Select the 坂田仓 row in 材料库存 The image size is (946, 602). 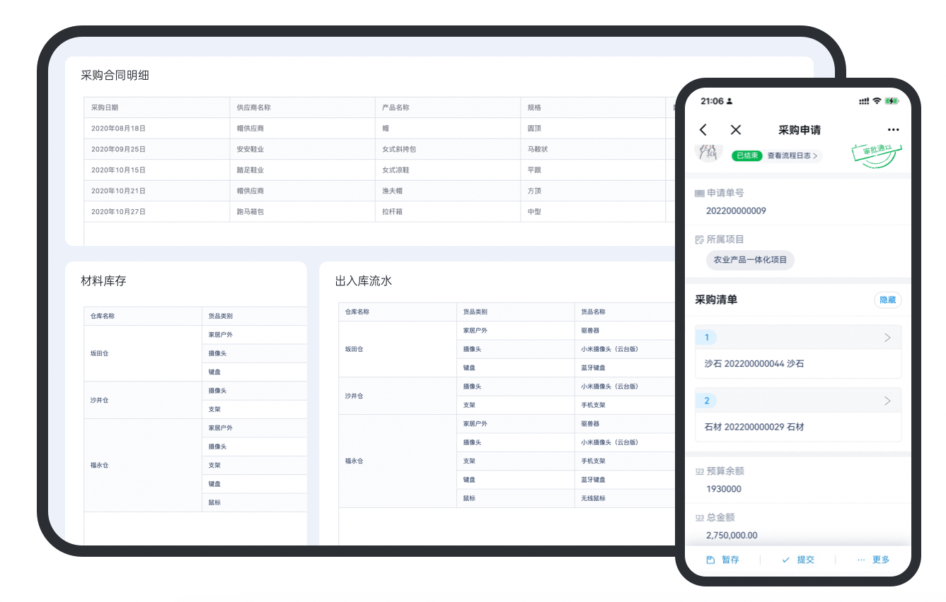pyautogui.click(x=99, y=353)
